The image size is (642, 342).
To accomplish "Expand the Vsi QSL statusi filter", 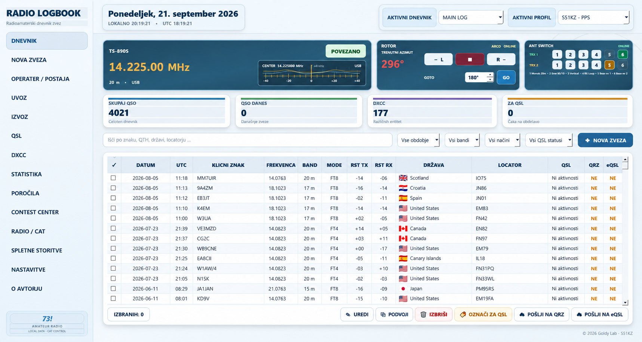I will coord(549,140).
